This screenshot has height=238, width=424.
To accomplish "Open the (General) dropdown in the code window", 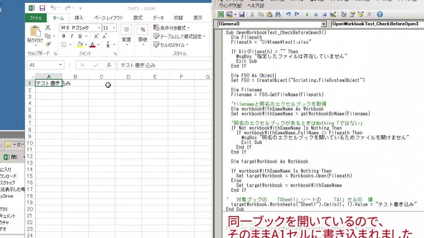I will coord(324,24).
